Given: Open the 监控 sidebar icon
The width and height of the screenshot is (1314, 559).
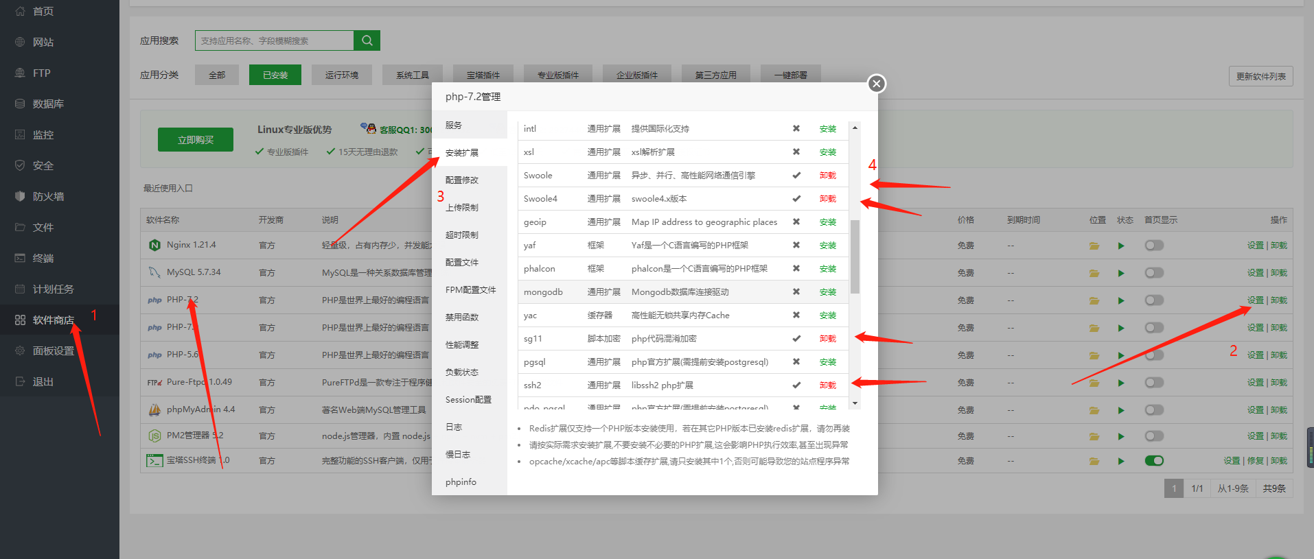Looking at the screenshot, I should click(20, 134).
